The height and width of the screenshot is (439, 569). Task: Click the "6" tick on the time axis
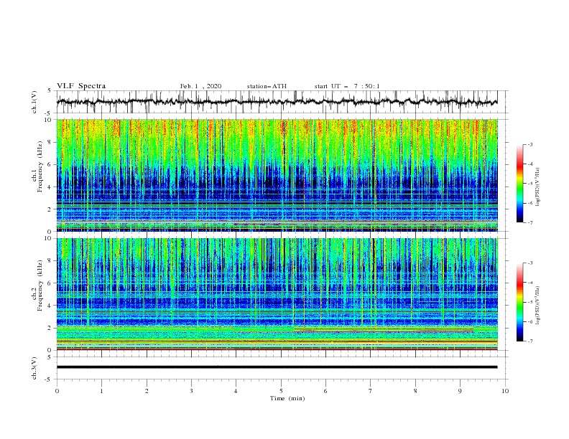pyautogui.click(x=325, y=391)
